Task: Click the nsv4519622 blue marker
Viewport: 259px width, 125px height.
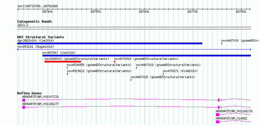Action: tap(68, 74)
